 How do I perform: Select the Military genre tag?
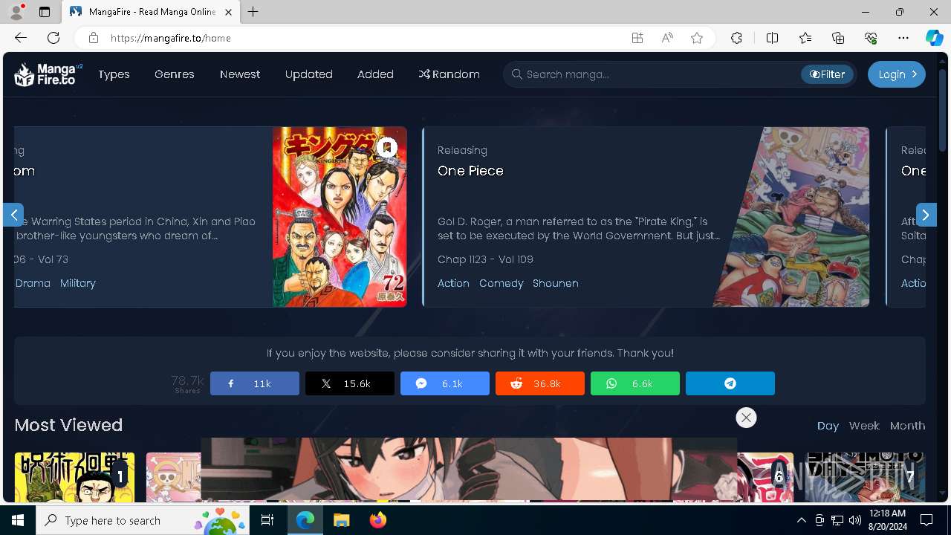(78, 283)
